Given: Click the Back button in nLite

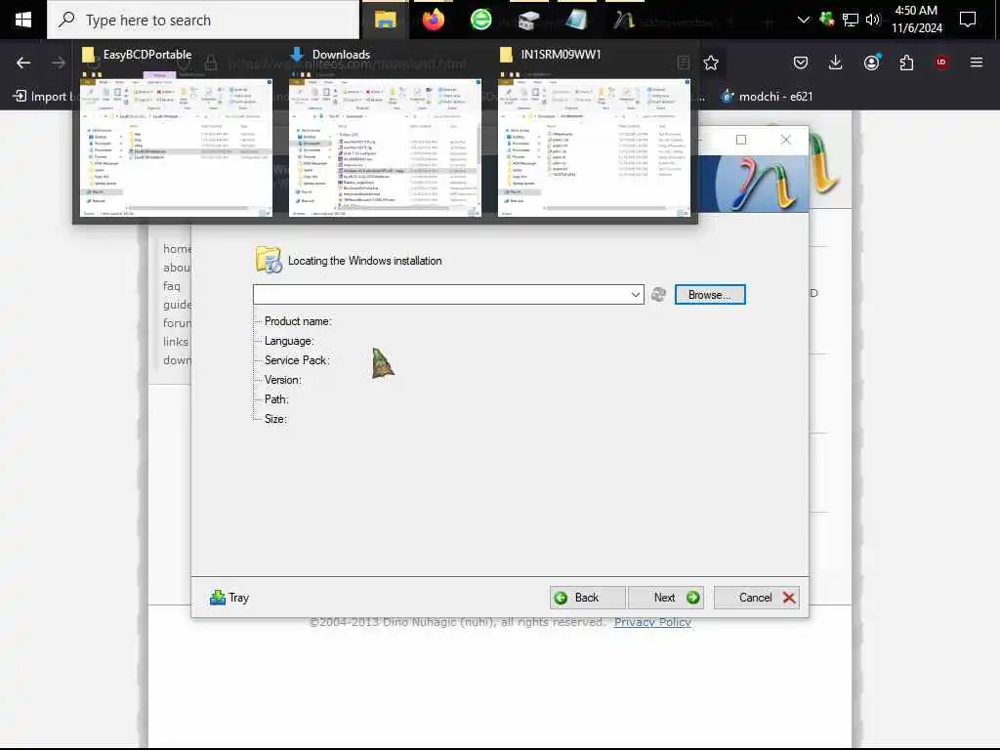Looking at the screenshot, I should pos(587,598).
